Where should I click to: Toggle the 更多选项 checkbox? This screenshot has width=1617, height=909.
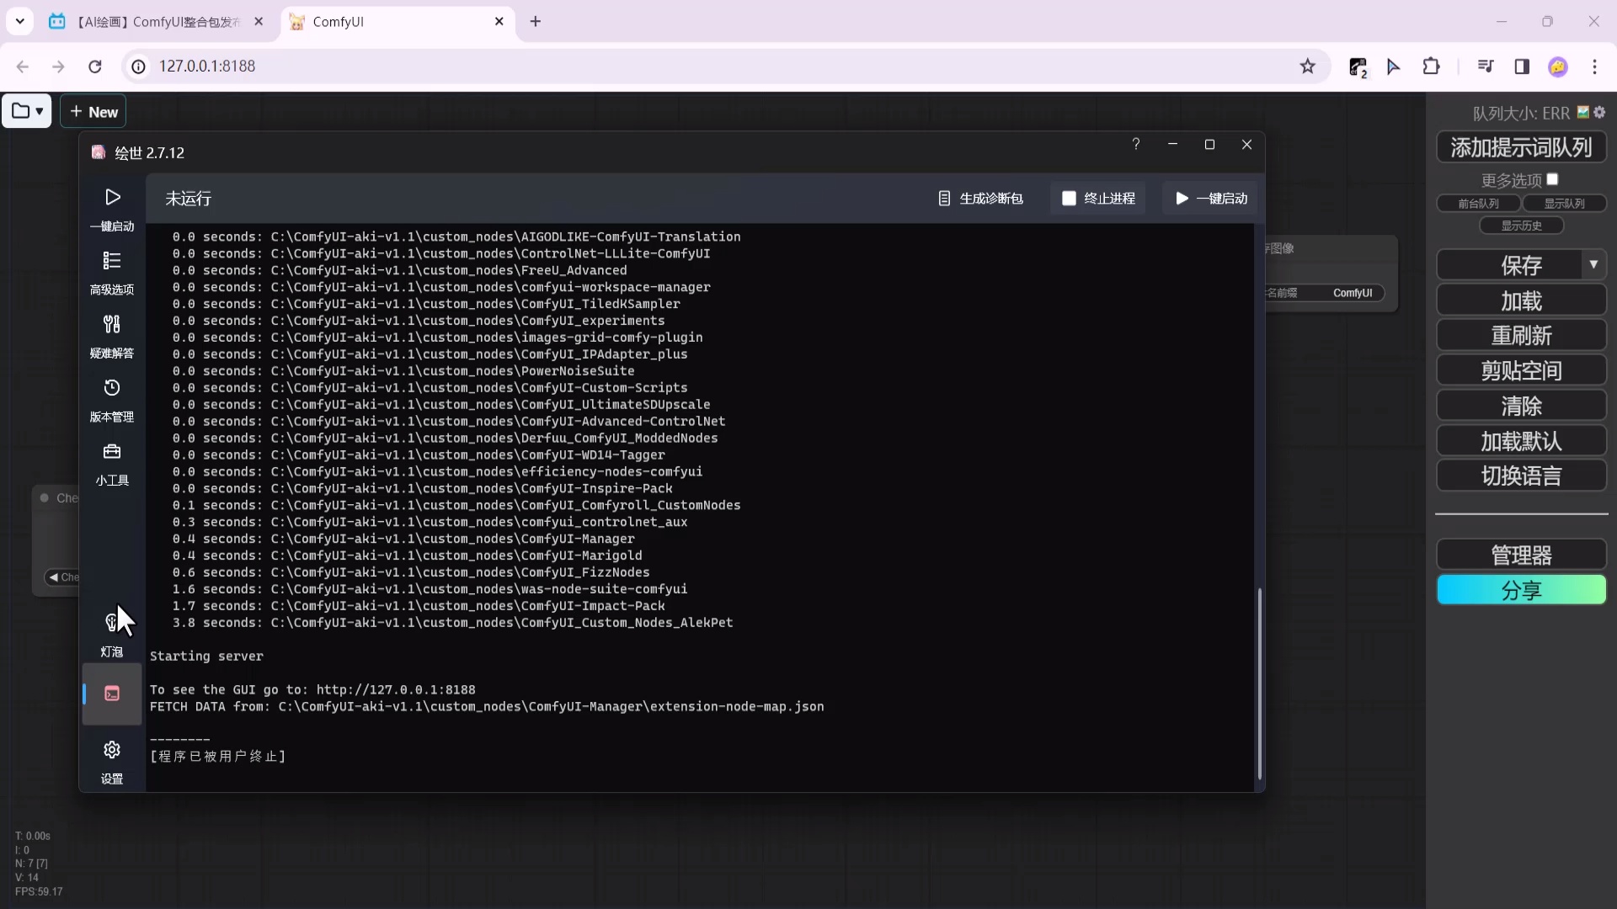point(1552,179)
